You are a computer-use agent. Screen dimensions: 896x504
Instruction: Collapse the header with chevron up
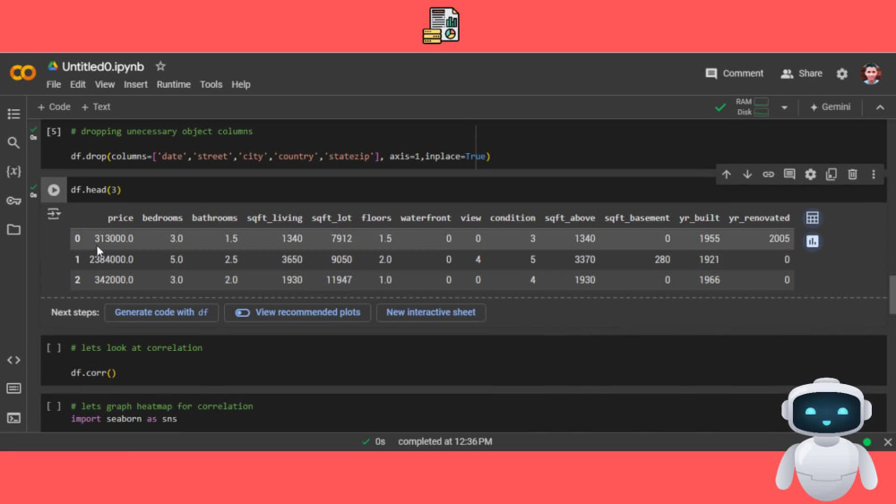tap(880, 107)
